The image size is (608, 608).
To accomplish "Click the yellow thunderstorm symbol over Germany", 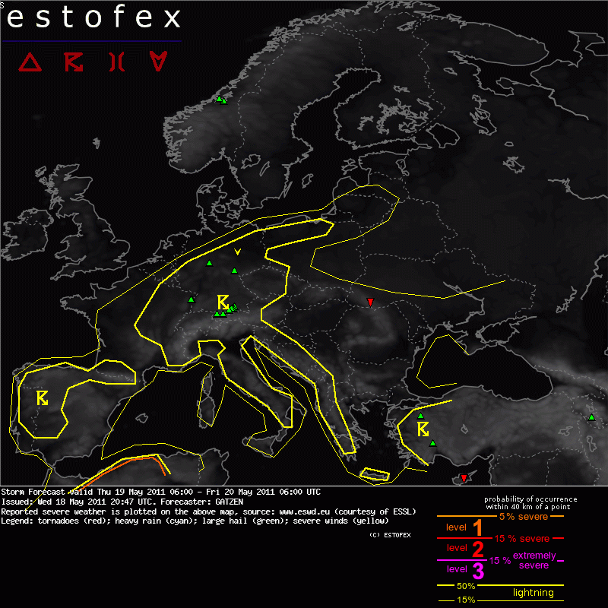I will coord(223,299).
